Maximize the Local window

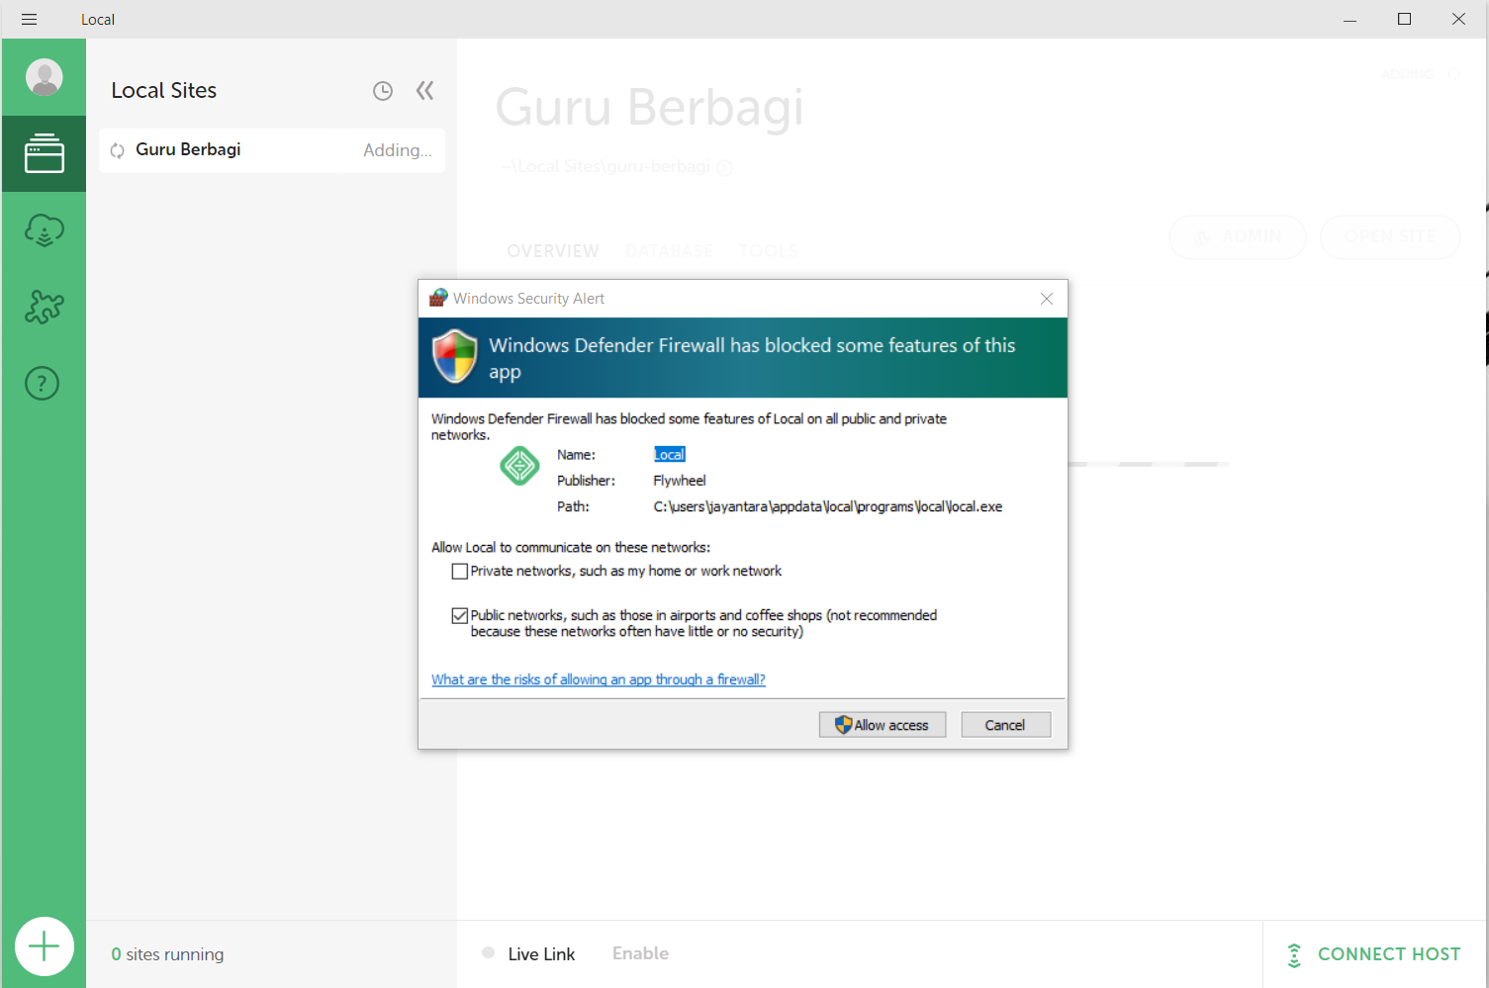1404,19
